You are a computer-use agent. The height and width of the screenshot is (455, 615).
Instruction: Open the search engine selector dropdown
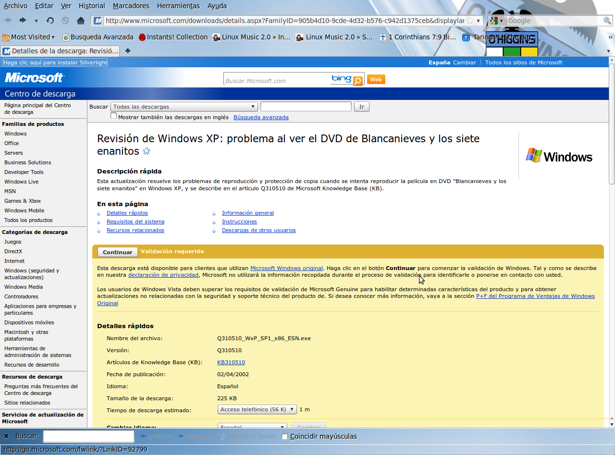(497, 21)
